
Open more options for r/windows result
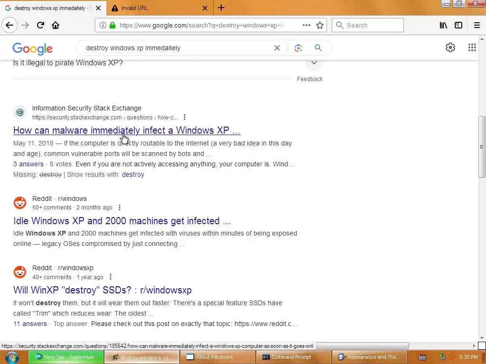[119, 208]
